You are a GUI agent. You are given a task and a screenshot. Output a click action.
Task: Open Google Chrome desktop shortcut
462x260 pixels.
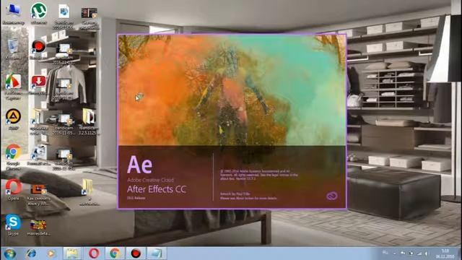(x=13, y=157)
